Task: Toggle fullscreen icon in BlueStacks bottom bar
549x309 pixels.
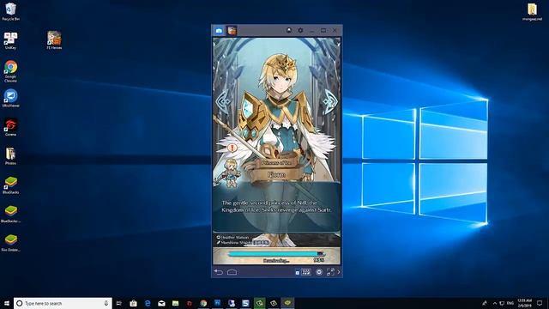Action: click(x=330, y=272)
